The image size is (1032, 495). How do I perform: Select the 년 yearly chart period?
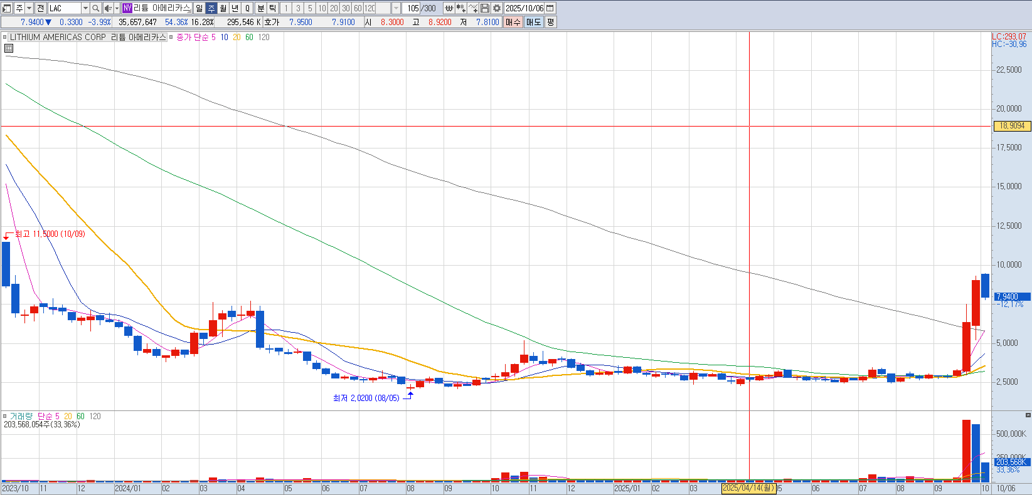pyautogui.click(x=235, y=8)
